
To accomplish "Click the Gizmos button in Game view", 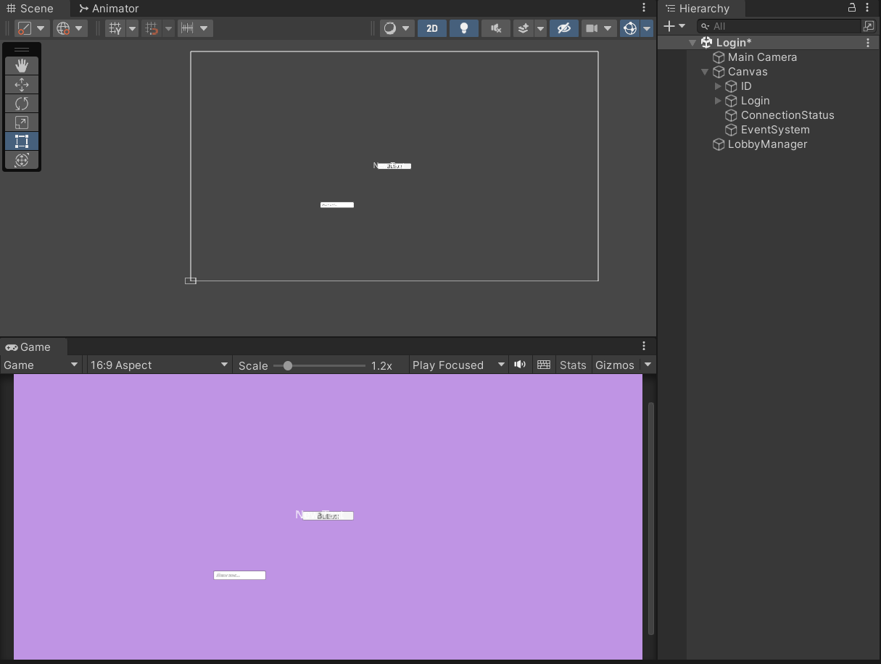I will pyautogui.click(x=615, y=365).
